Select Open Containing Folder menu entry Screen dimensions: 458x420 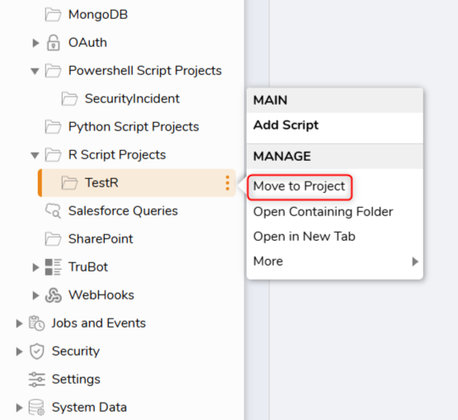tap(323, 212)
